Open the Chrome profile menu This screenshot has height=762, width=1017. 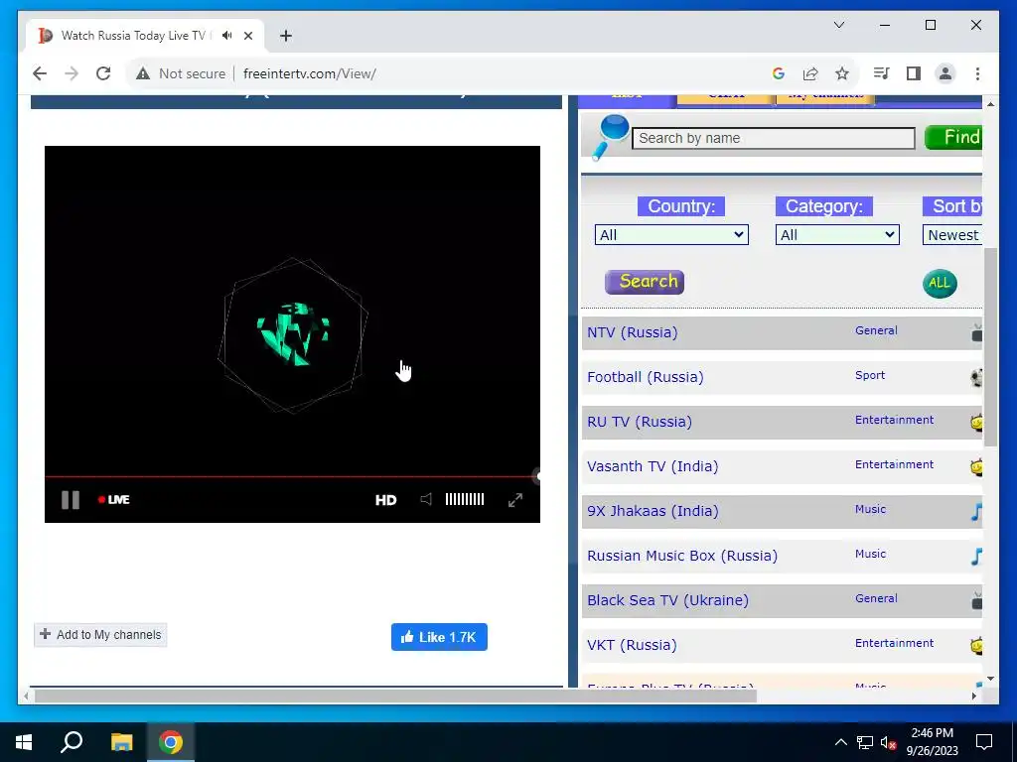[945, 73]
